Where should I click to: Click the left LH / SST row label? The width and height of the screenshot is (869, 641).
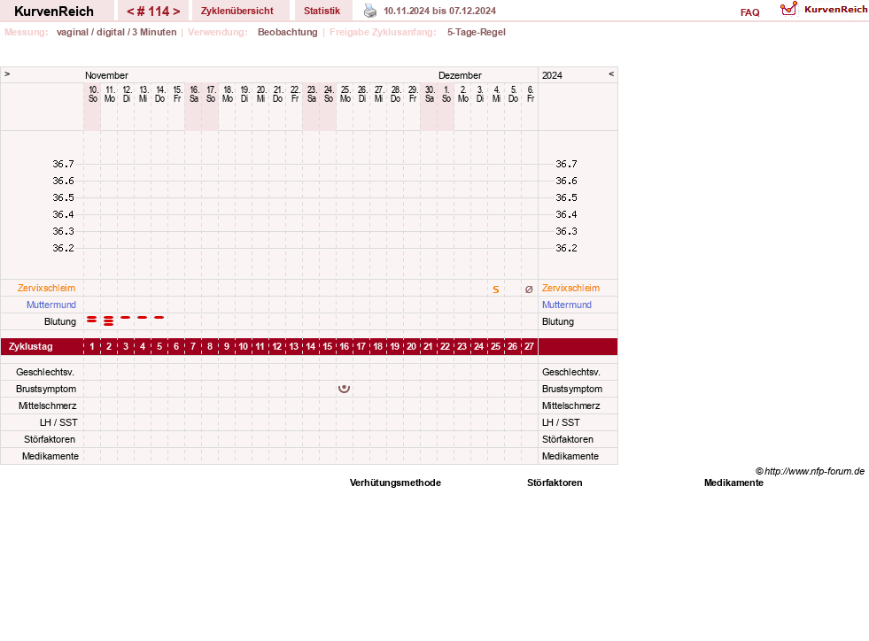58,422
